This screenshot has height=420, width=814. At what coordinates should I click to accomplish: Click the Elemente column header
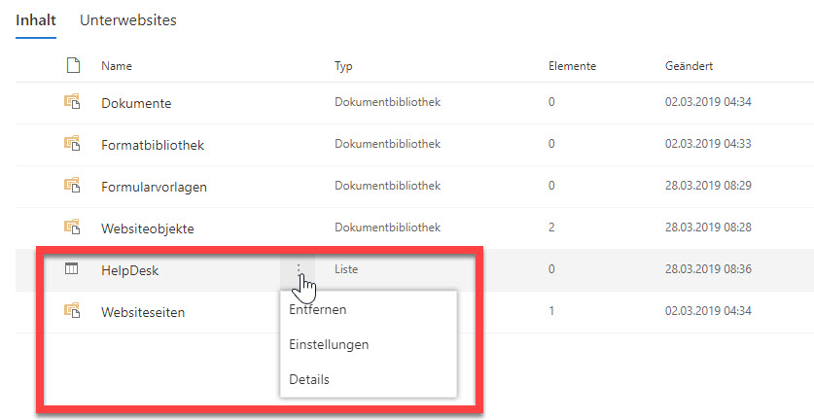572,66
